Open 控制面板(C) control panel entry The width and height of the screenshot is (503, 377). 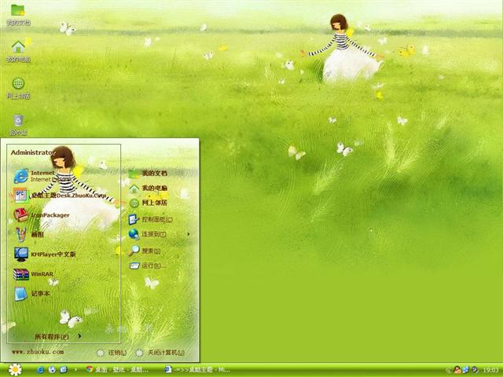point(150,220)
